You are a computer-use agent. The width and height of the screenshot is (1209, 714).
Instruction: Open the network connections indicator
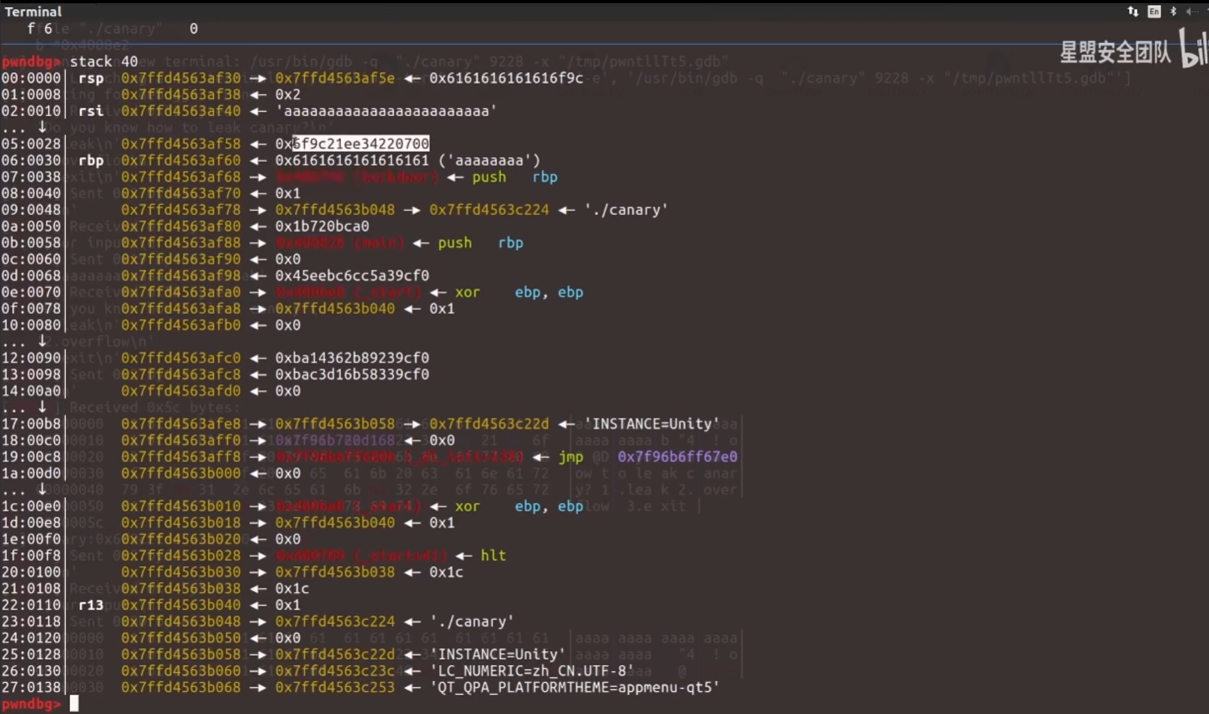[x=1133, y=11]
